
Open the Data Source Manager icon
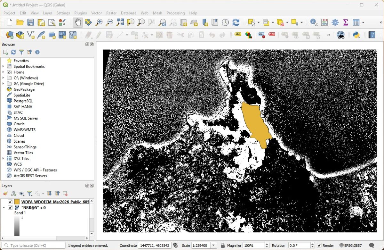coord(10,35)
